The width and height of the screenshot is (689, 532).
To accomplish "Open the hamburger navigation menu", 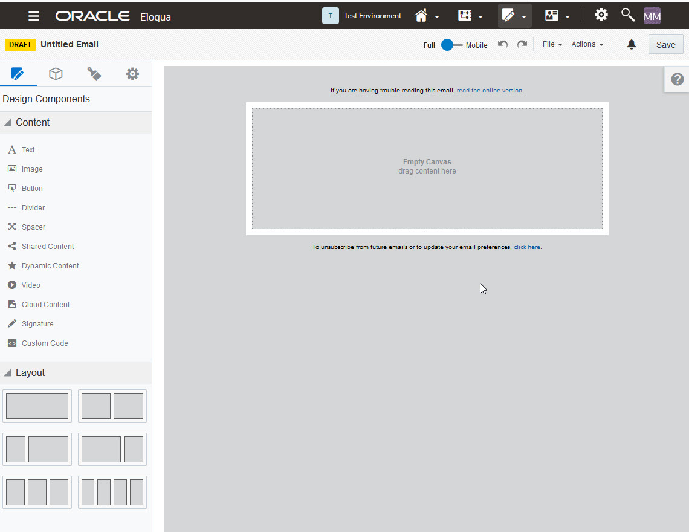I will pyautogui.click(x=34, y=16).
